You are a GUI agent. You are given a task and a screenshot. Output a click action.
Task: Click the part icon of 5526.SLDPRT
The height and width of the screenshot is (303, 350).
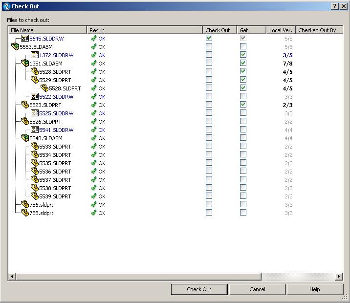[25, 121]
